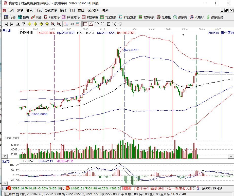Click the red-blue up-down arrows icon
Screen dimensions: 234x196
point(66,24)
